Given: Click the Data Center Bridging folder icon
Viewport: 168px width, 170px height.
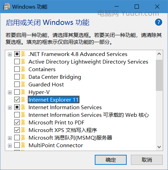Looking at the screenshot, I should 23,77.
